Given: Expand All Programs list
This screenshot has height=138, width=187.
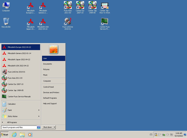Looking at the screenshot, I should pos(21,123).
